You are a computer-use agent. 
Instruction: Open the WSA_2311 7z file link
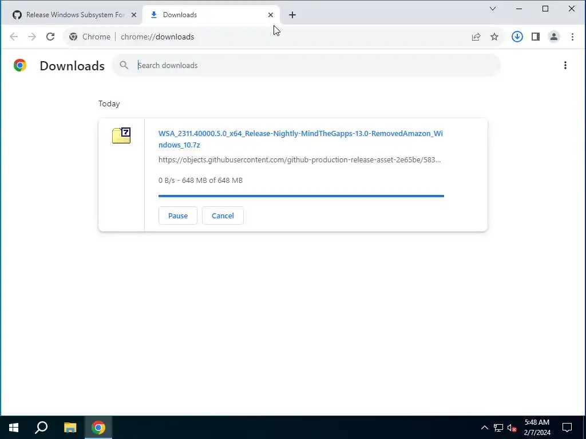click(300, 139)
